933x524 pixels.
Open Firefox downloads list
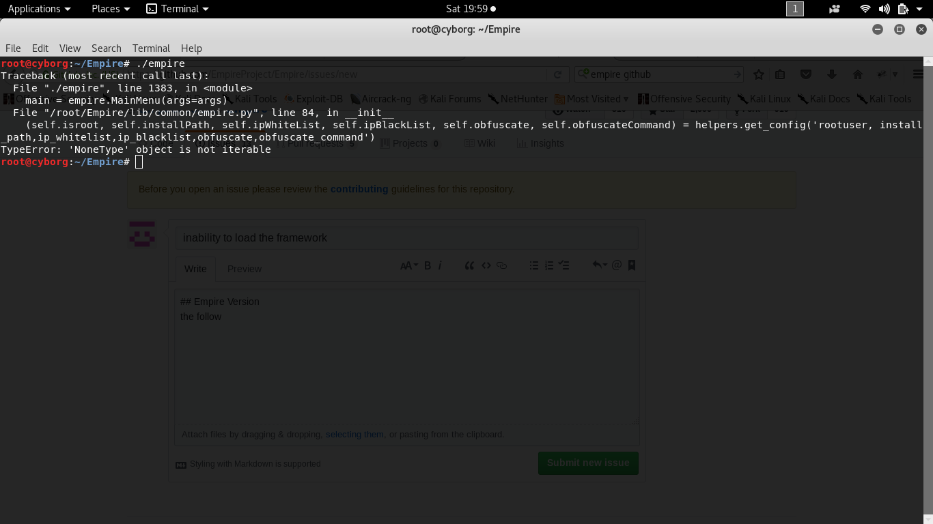831,74
